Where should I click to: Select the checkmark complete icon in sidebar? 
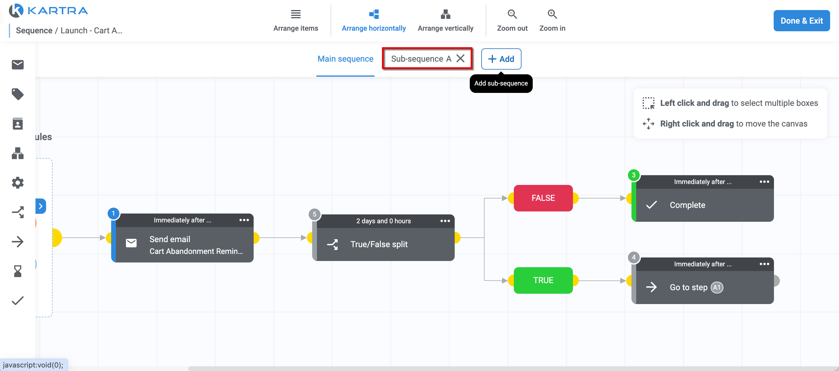(x=17, y=301)
